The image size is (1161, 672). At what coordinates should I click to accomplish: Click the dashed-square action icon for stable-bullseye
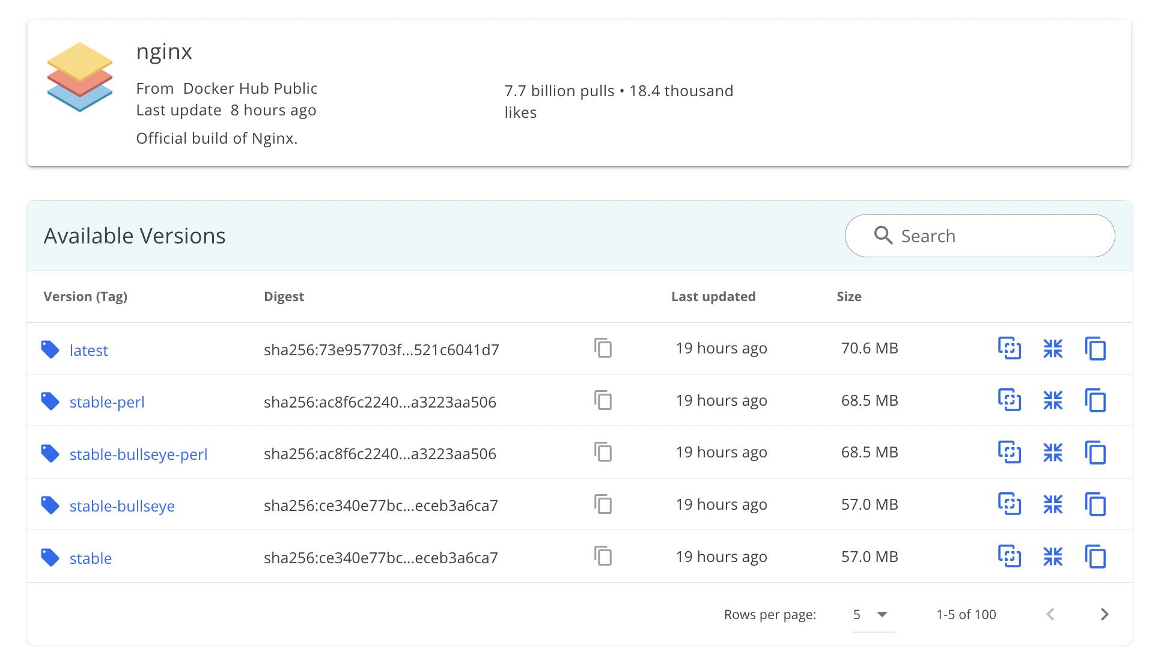coord(1010,504)
